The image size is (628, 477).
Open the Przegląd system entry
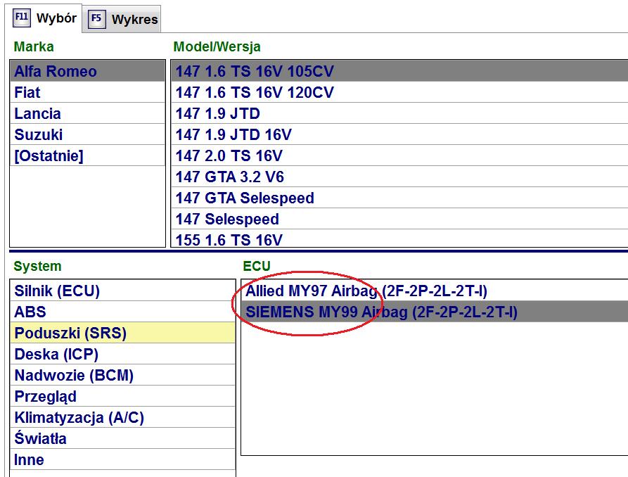pos(122,396)
